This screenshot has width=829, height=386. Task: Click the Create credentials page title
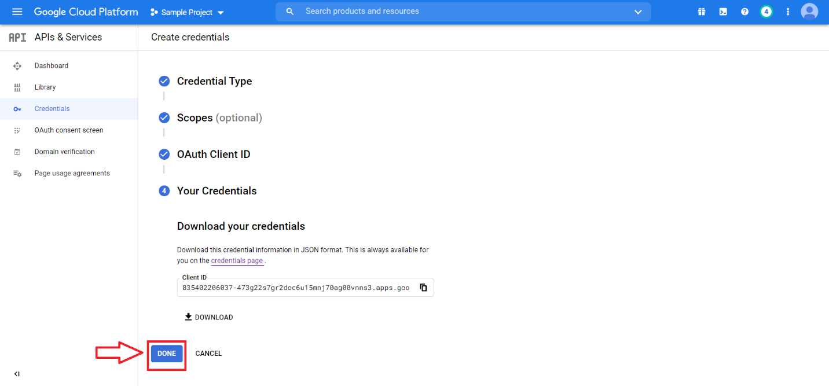190,37
